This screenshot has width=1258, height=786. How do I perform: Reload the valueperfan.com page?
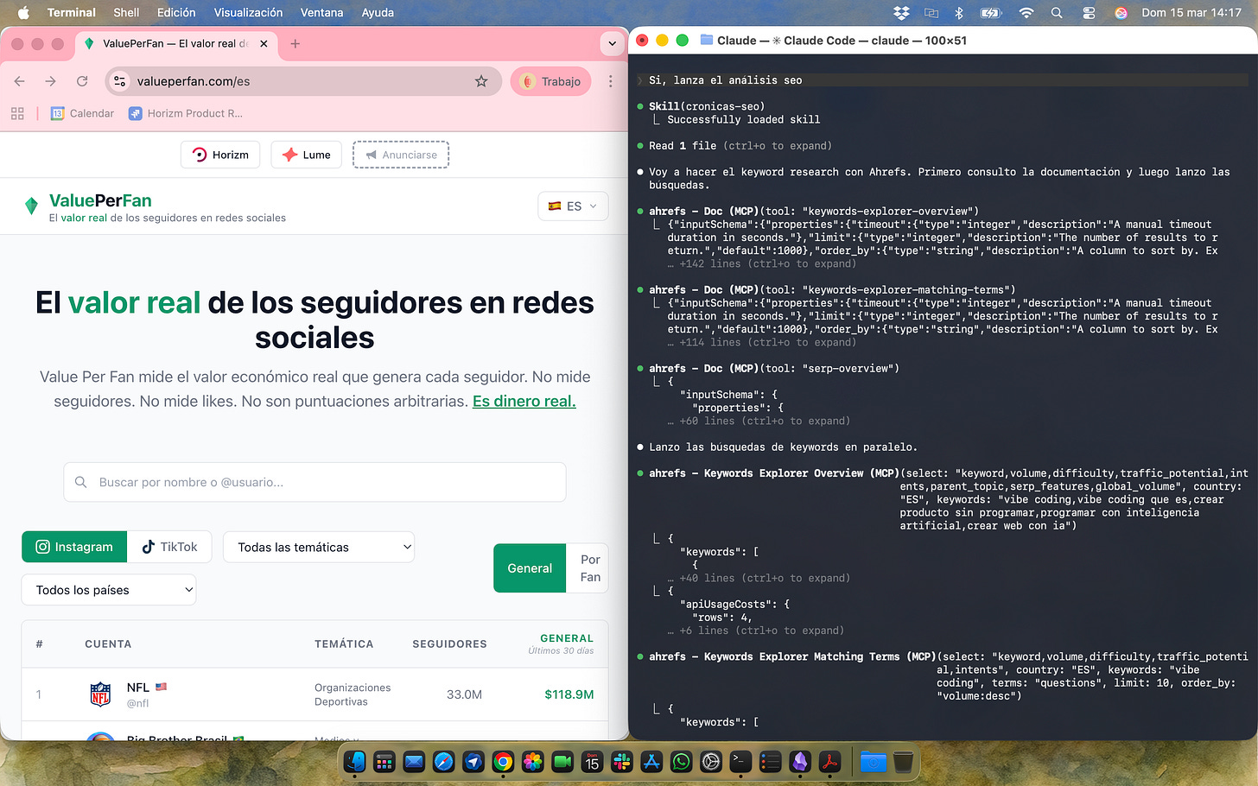[82, 81]
